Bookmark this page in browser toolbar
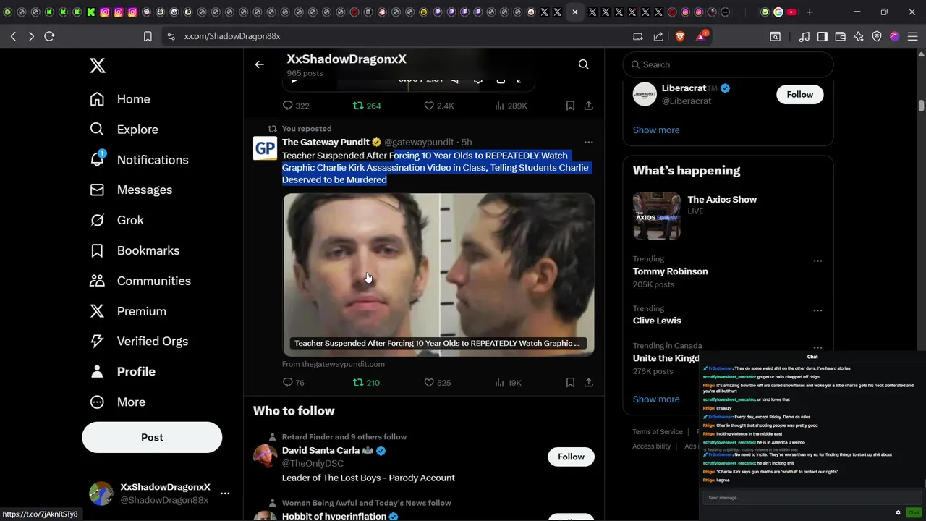The width and height of the screenshot is (926, 521). (x=148, y=36)
